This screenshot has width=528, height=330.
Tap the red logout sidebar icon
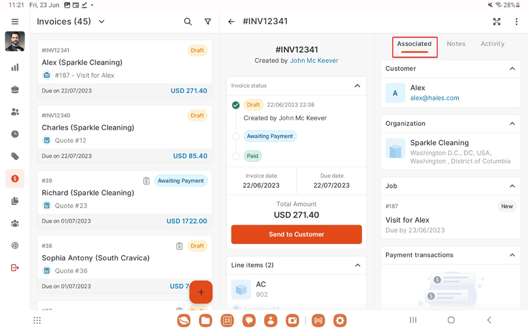(15, 268)
